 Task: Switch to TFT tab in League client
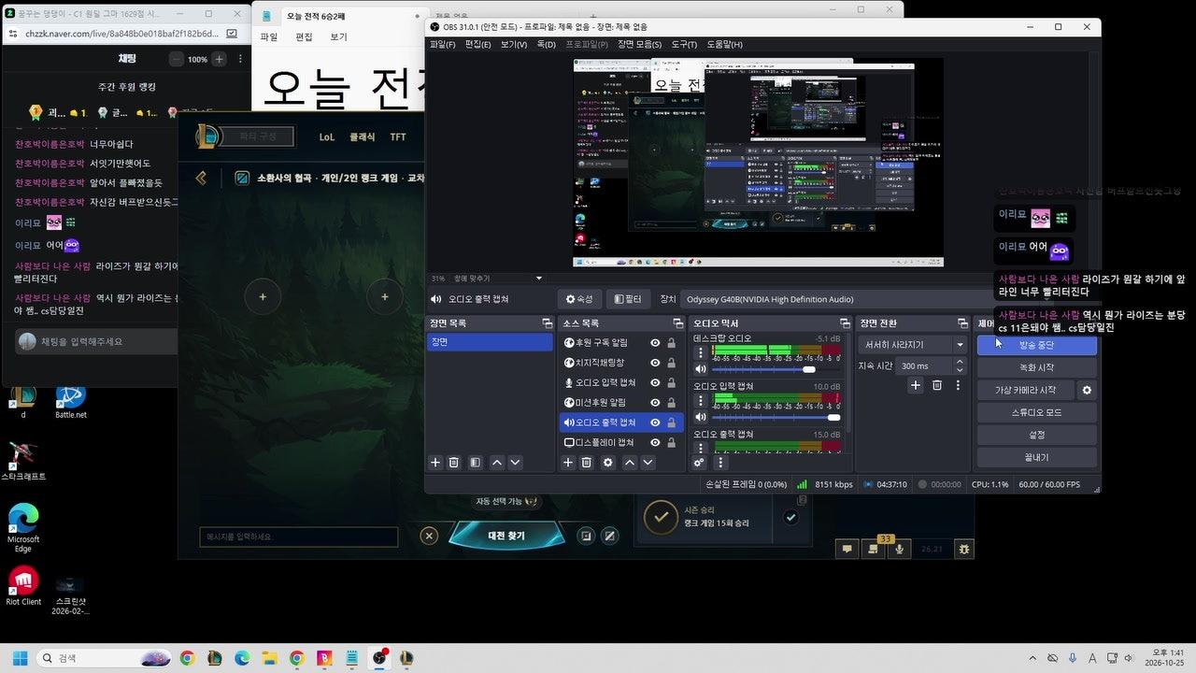click(398, 136)
